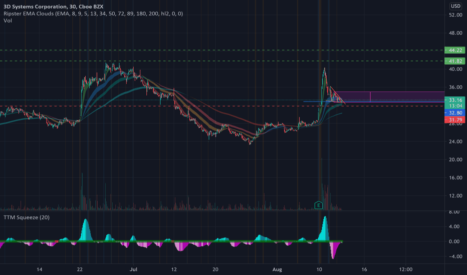
Task: Click the 16.00 price axis value
Action: pyautogui.click(x=455, y=178)
